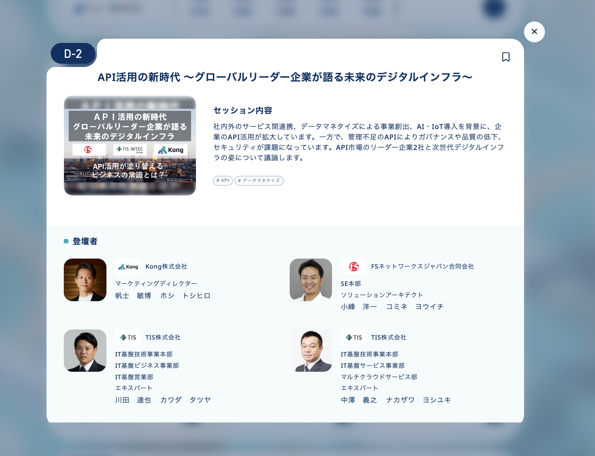This screenshot has height=456, width=595.
Task: Click the マルチクラウドサービス部 department line
Action: (379, 377)
